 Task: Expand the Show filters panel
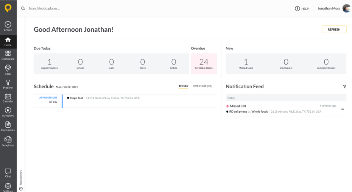tap(21, 180)
